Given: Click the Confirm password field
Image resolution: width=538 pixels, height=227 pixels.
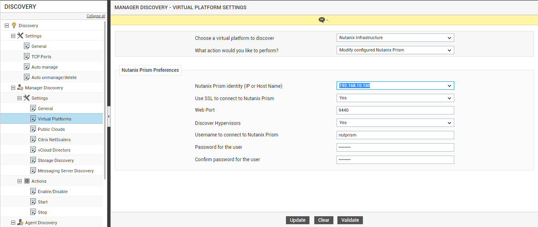Looking at the screenshot, I should coord(395,160).
